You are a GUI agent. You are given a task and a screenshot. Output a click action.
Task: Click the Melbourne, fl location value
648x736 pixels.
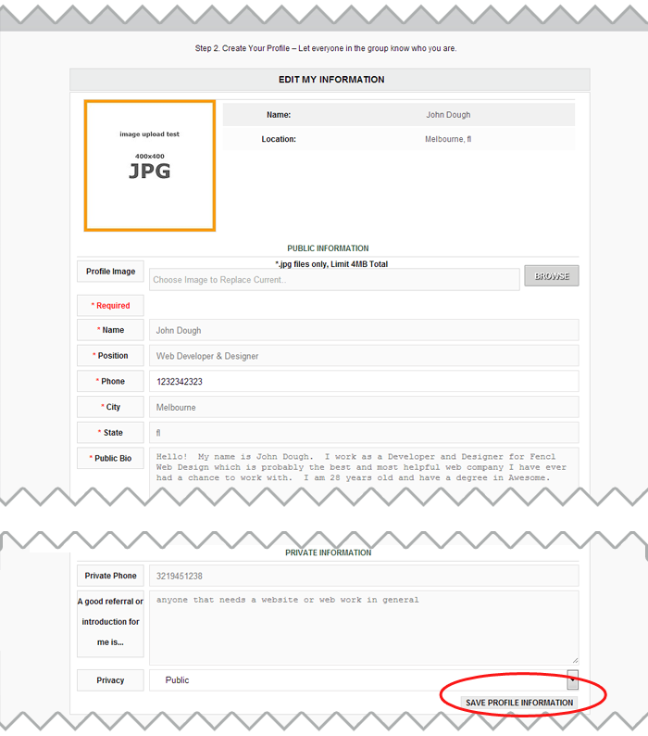click(x=448, y=139)
